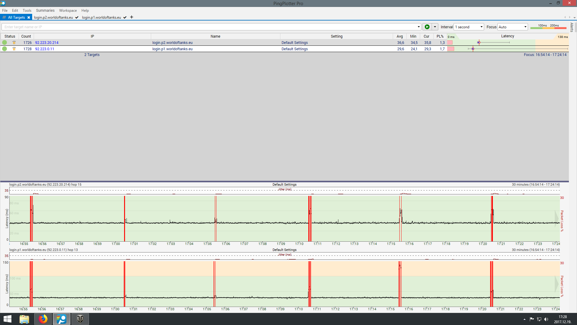This screenshot has width=577, height=325.
Task: Open the dropdown arrow beside the play button
Action: tap(435, 27)
